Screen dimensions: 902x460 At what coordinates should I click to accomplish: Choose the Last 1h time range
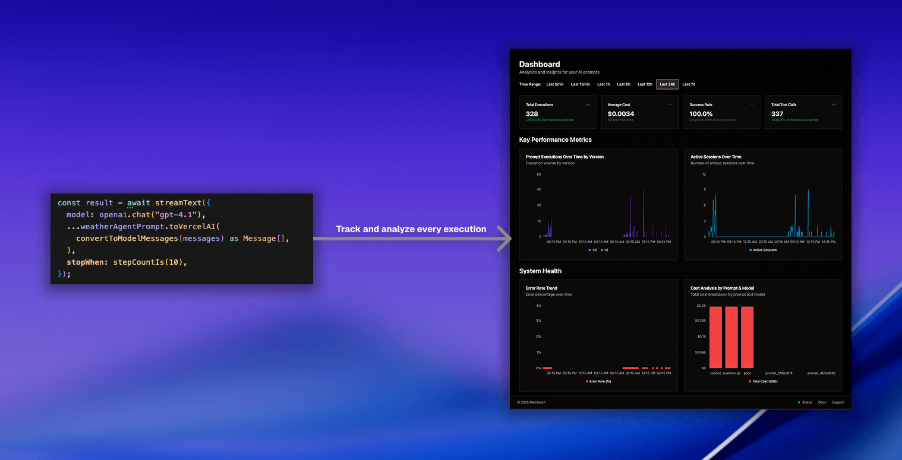(x=603, y=84)
